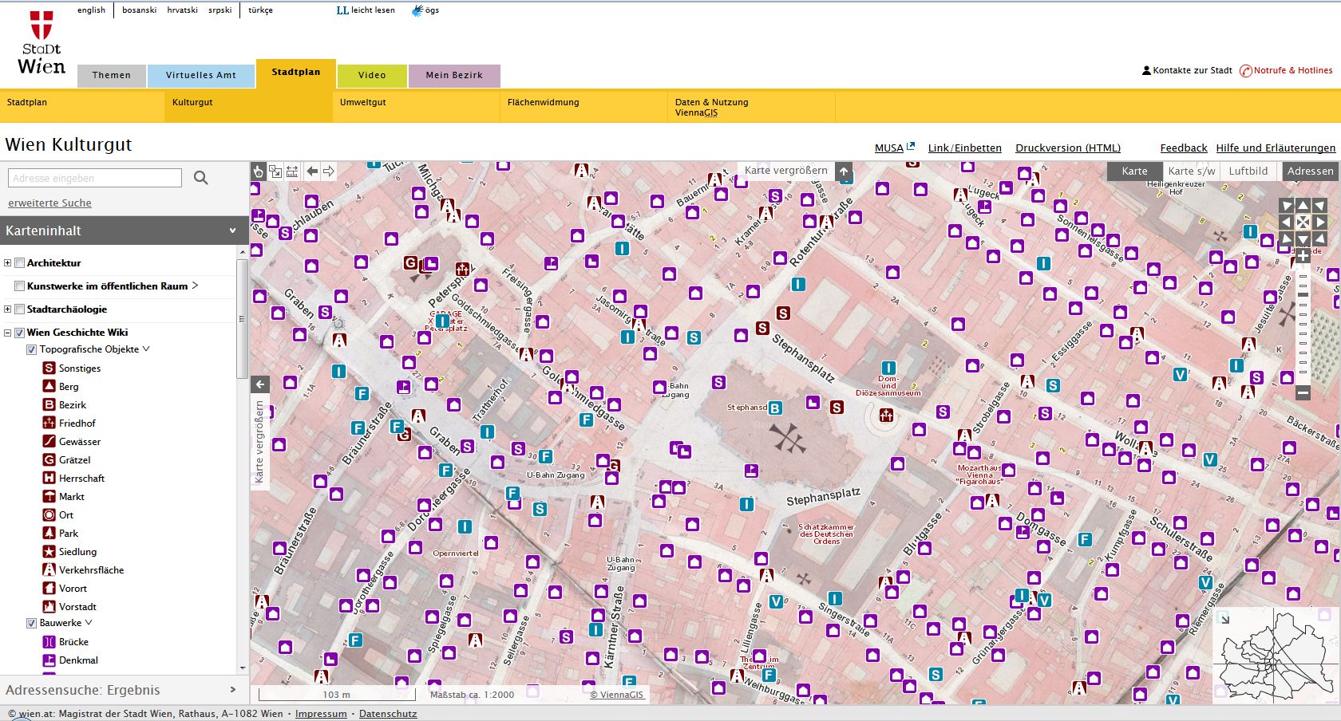Zoom in with the plus button

coord(1303,256)
